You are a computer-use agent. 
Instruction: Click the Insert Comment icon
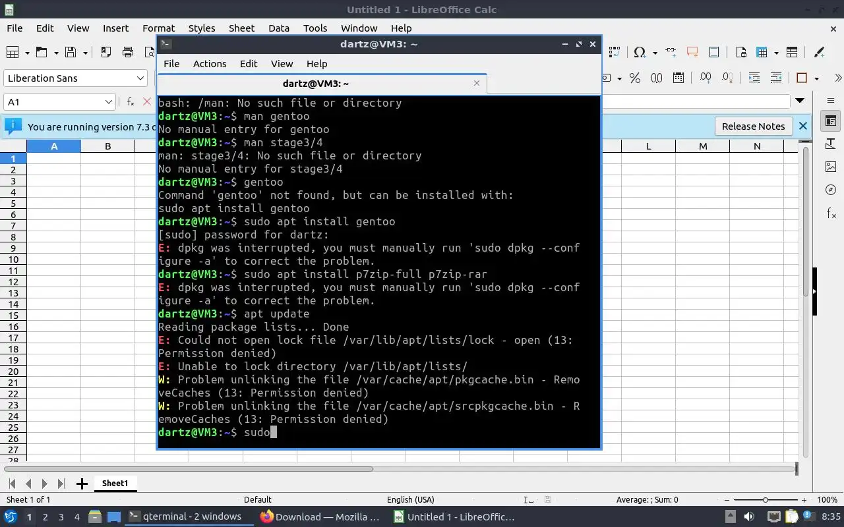(692, 52)
